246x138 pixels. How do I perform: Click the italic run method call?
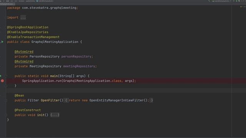point(58,81)
